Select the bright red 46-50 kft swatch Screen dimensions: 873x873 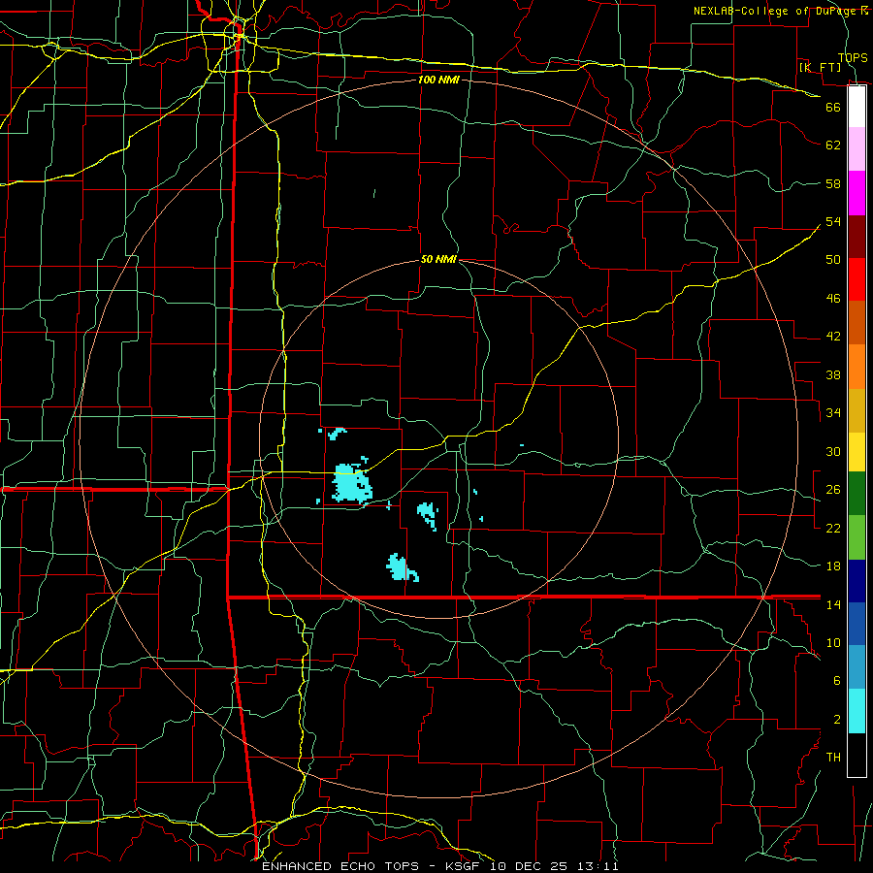tap(857, 279)
